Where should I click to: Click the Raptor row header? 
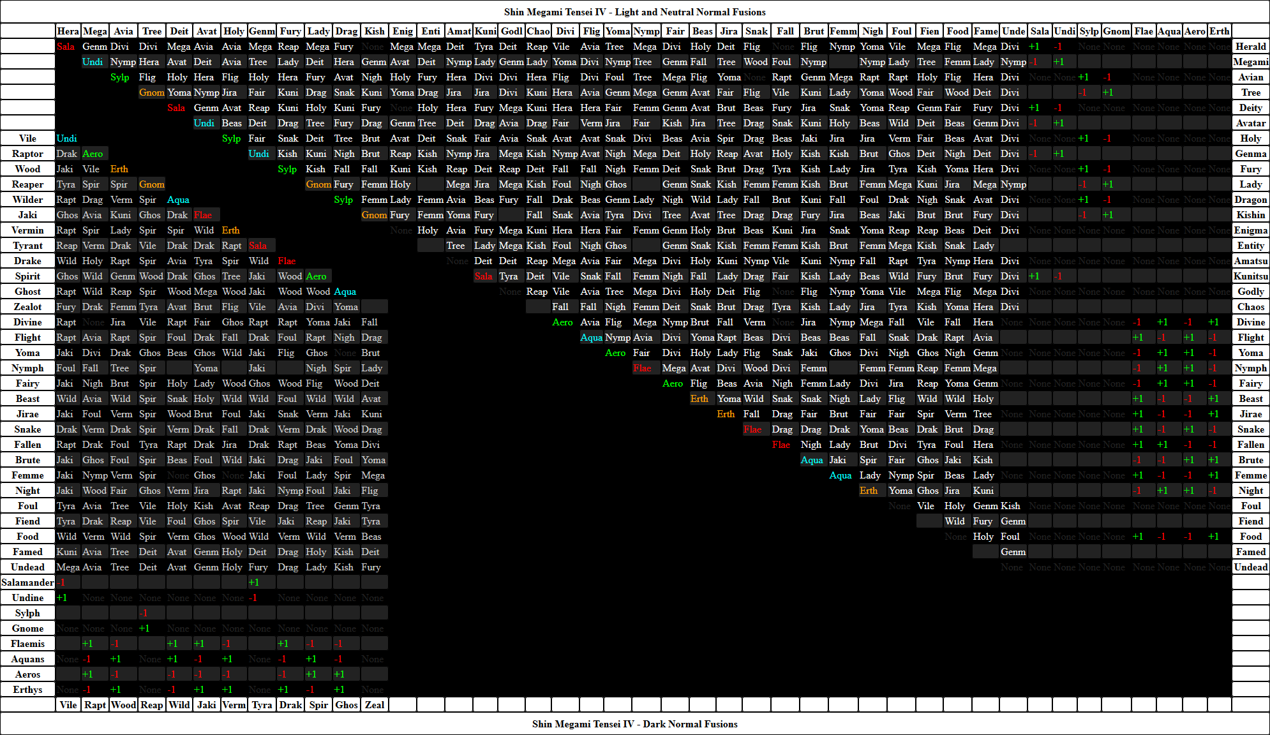click(x=27, y=153)
